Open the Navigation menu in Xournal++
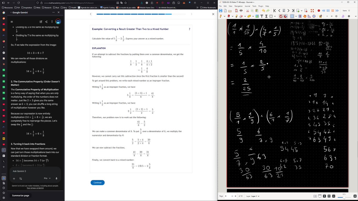 point(238,6)
